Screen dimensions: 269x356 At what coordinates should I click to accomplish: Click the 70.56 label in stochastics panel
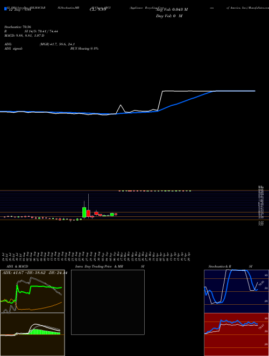click(261, 283)
